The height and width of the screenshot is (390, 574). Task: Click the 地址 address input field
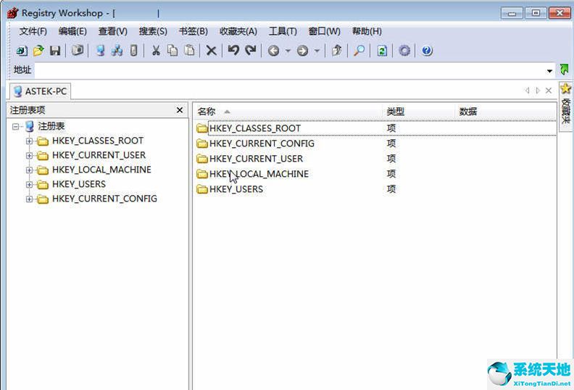(x=290, y=70)
